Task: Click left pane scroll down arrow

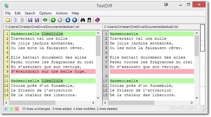Action: click(98, 98)
